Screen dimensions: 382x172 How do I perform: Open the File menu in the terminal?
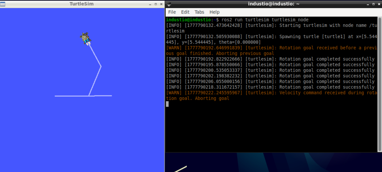click(x=172, y=12)
